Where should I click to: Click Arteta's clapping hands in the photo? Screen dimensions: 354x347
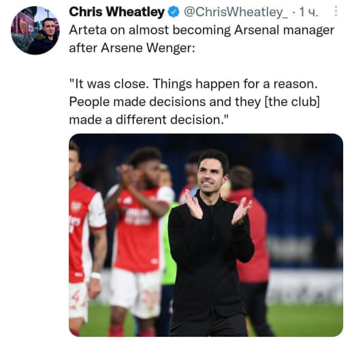click(218, 209)
